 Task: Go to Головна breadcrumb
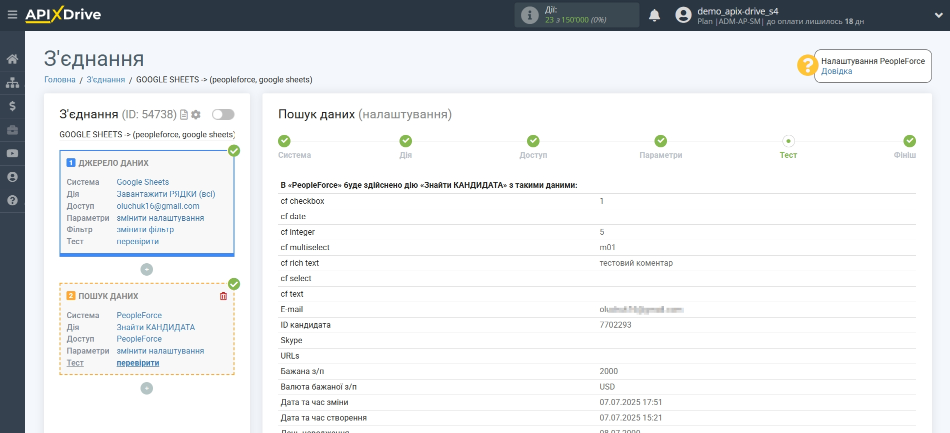60,80
